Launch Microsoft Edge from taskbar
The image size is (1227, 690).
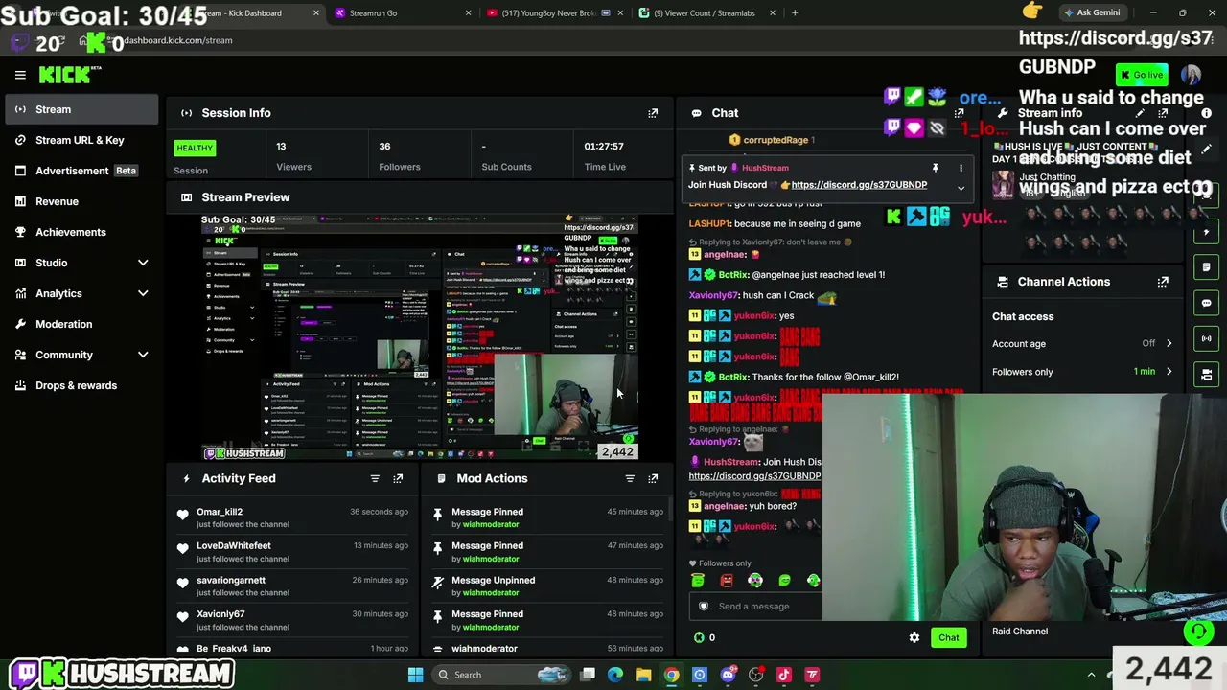[x=615, y=675]
